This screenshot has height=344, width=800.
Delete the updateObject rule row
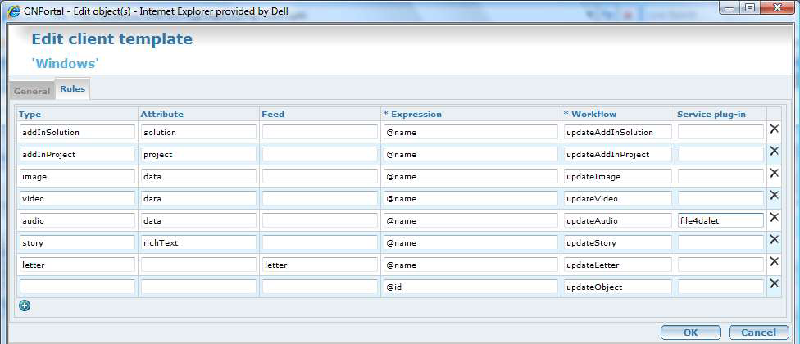tap(774, 283)
